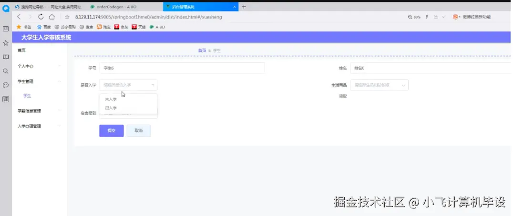513x216 pixels.
Task: Open the 生活用品领取 dropdown
Action: 379,85
